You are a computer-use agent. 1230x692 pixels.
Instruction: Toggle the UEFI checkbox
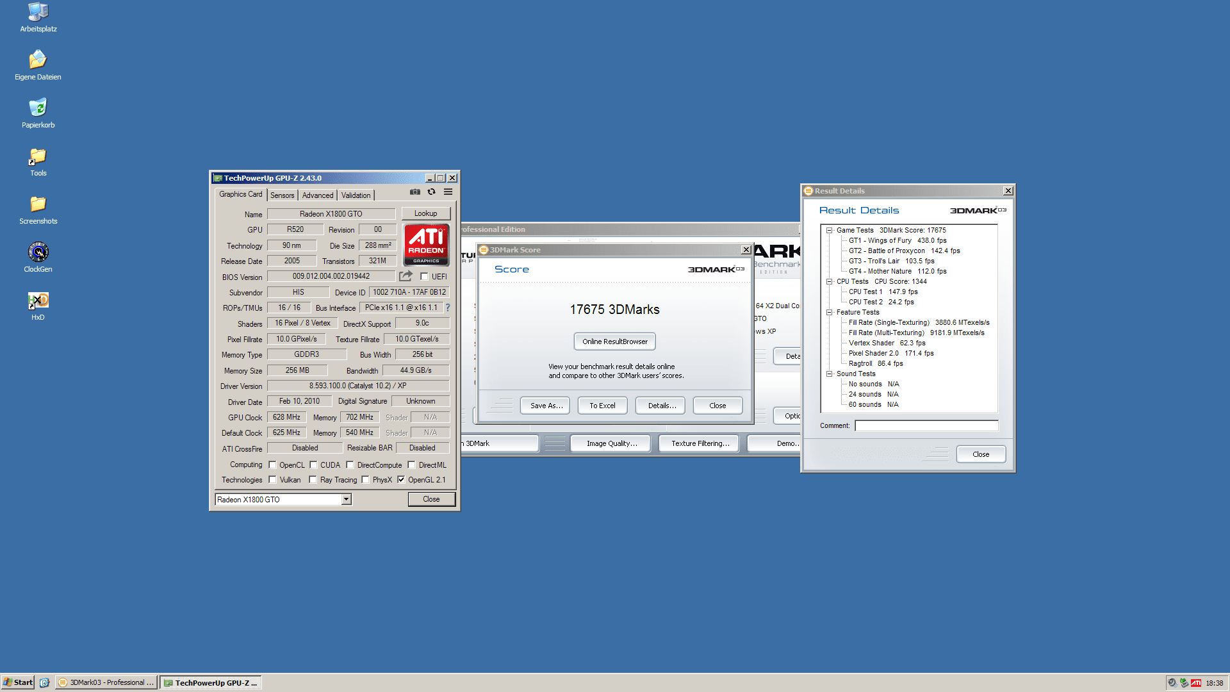coord(424,277)
